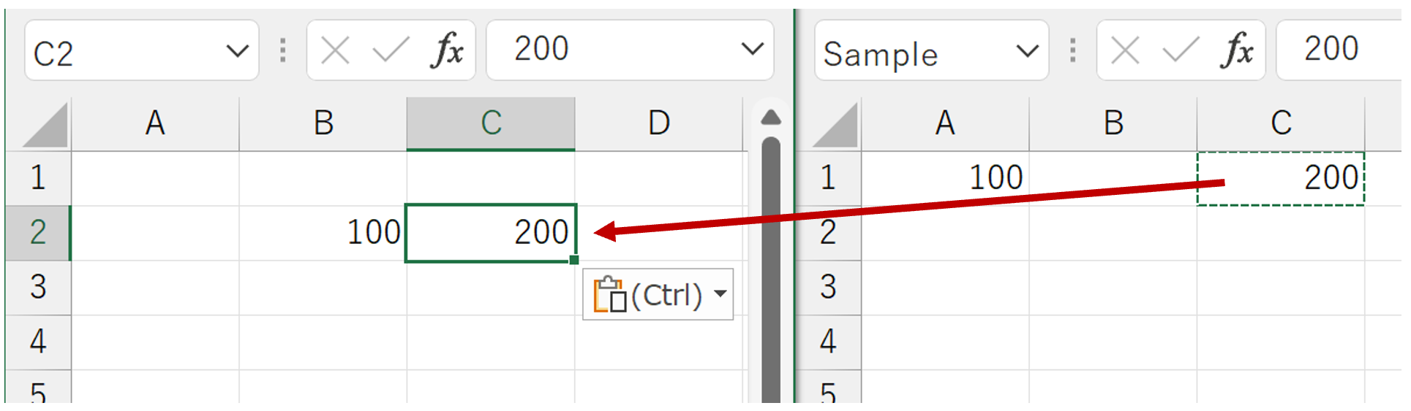Click the Select All triangle in left sheet
Viewport: 1411px width, 411px height.
[45, 125]
